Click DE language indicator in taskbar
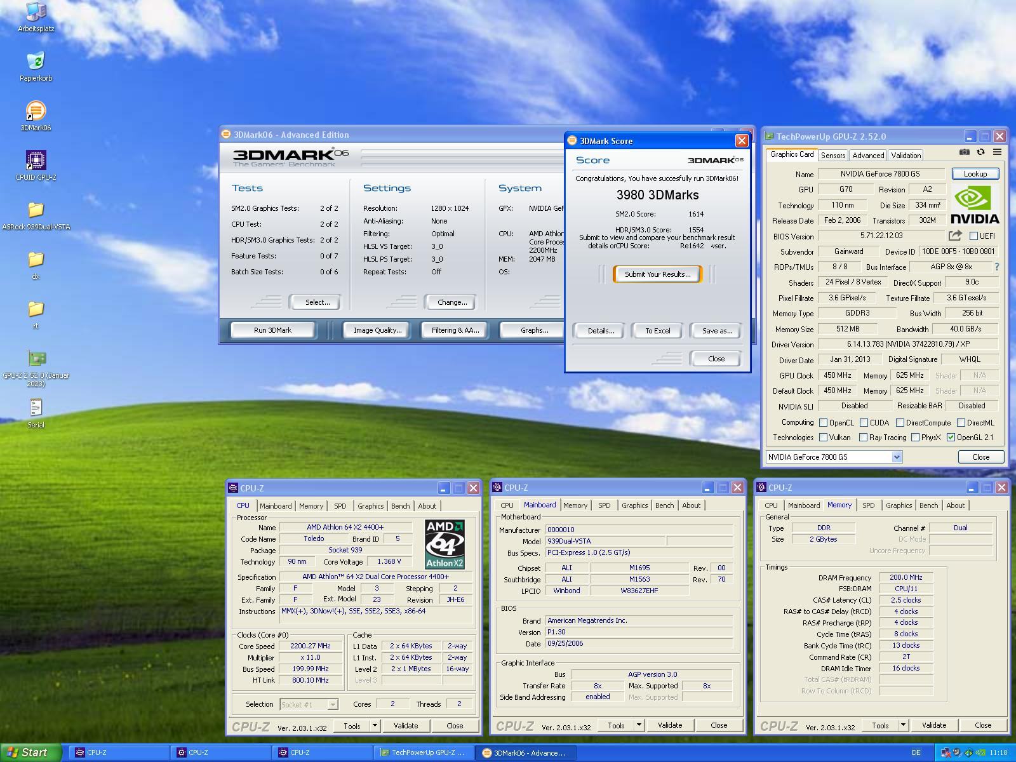 point(916,753)
